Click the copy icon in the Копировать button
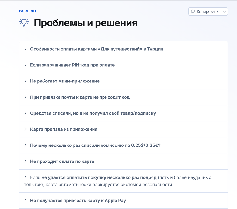237x209 pixels. coord(193,11)
